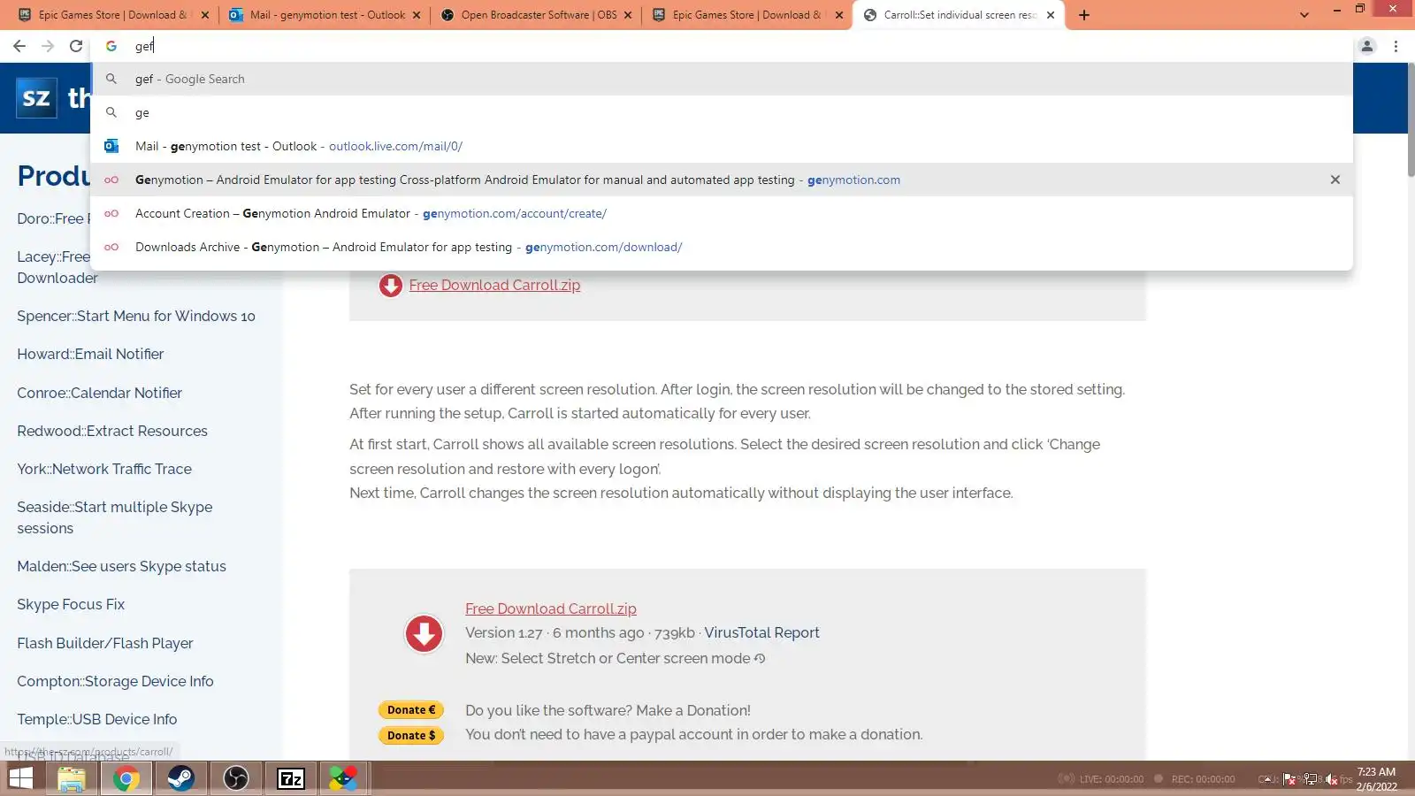Close the Outlook Mail tab

pyautogui.click(x=417, y=15)
